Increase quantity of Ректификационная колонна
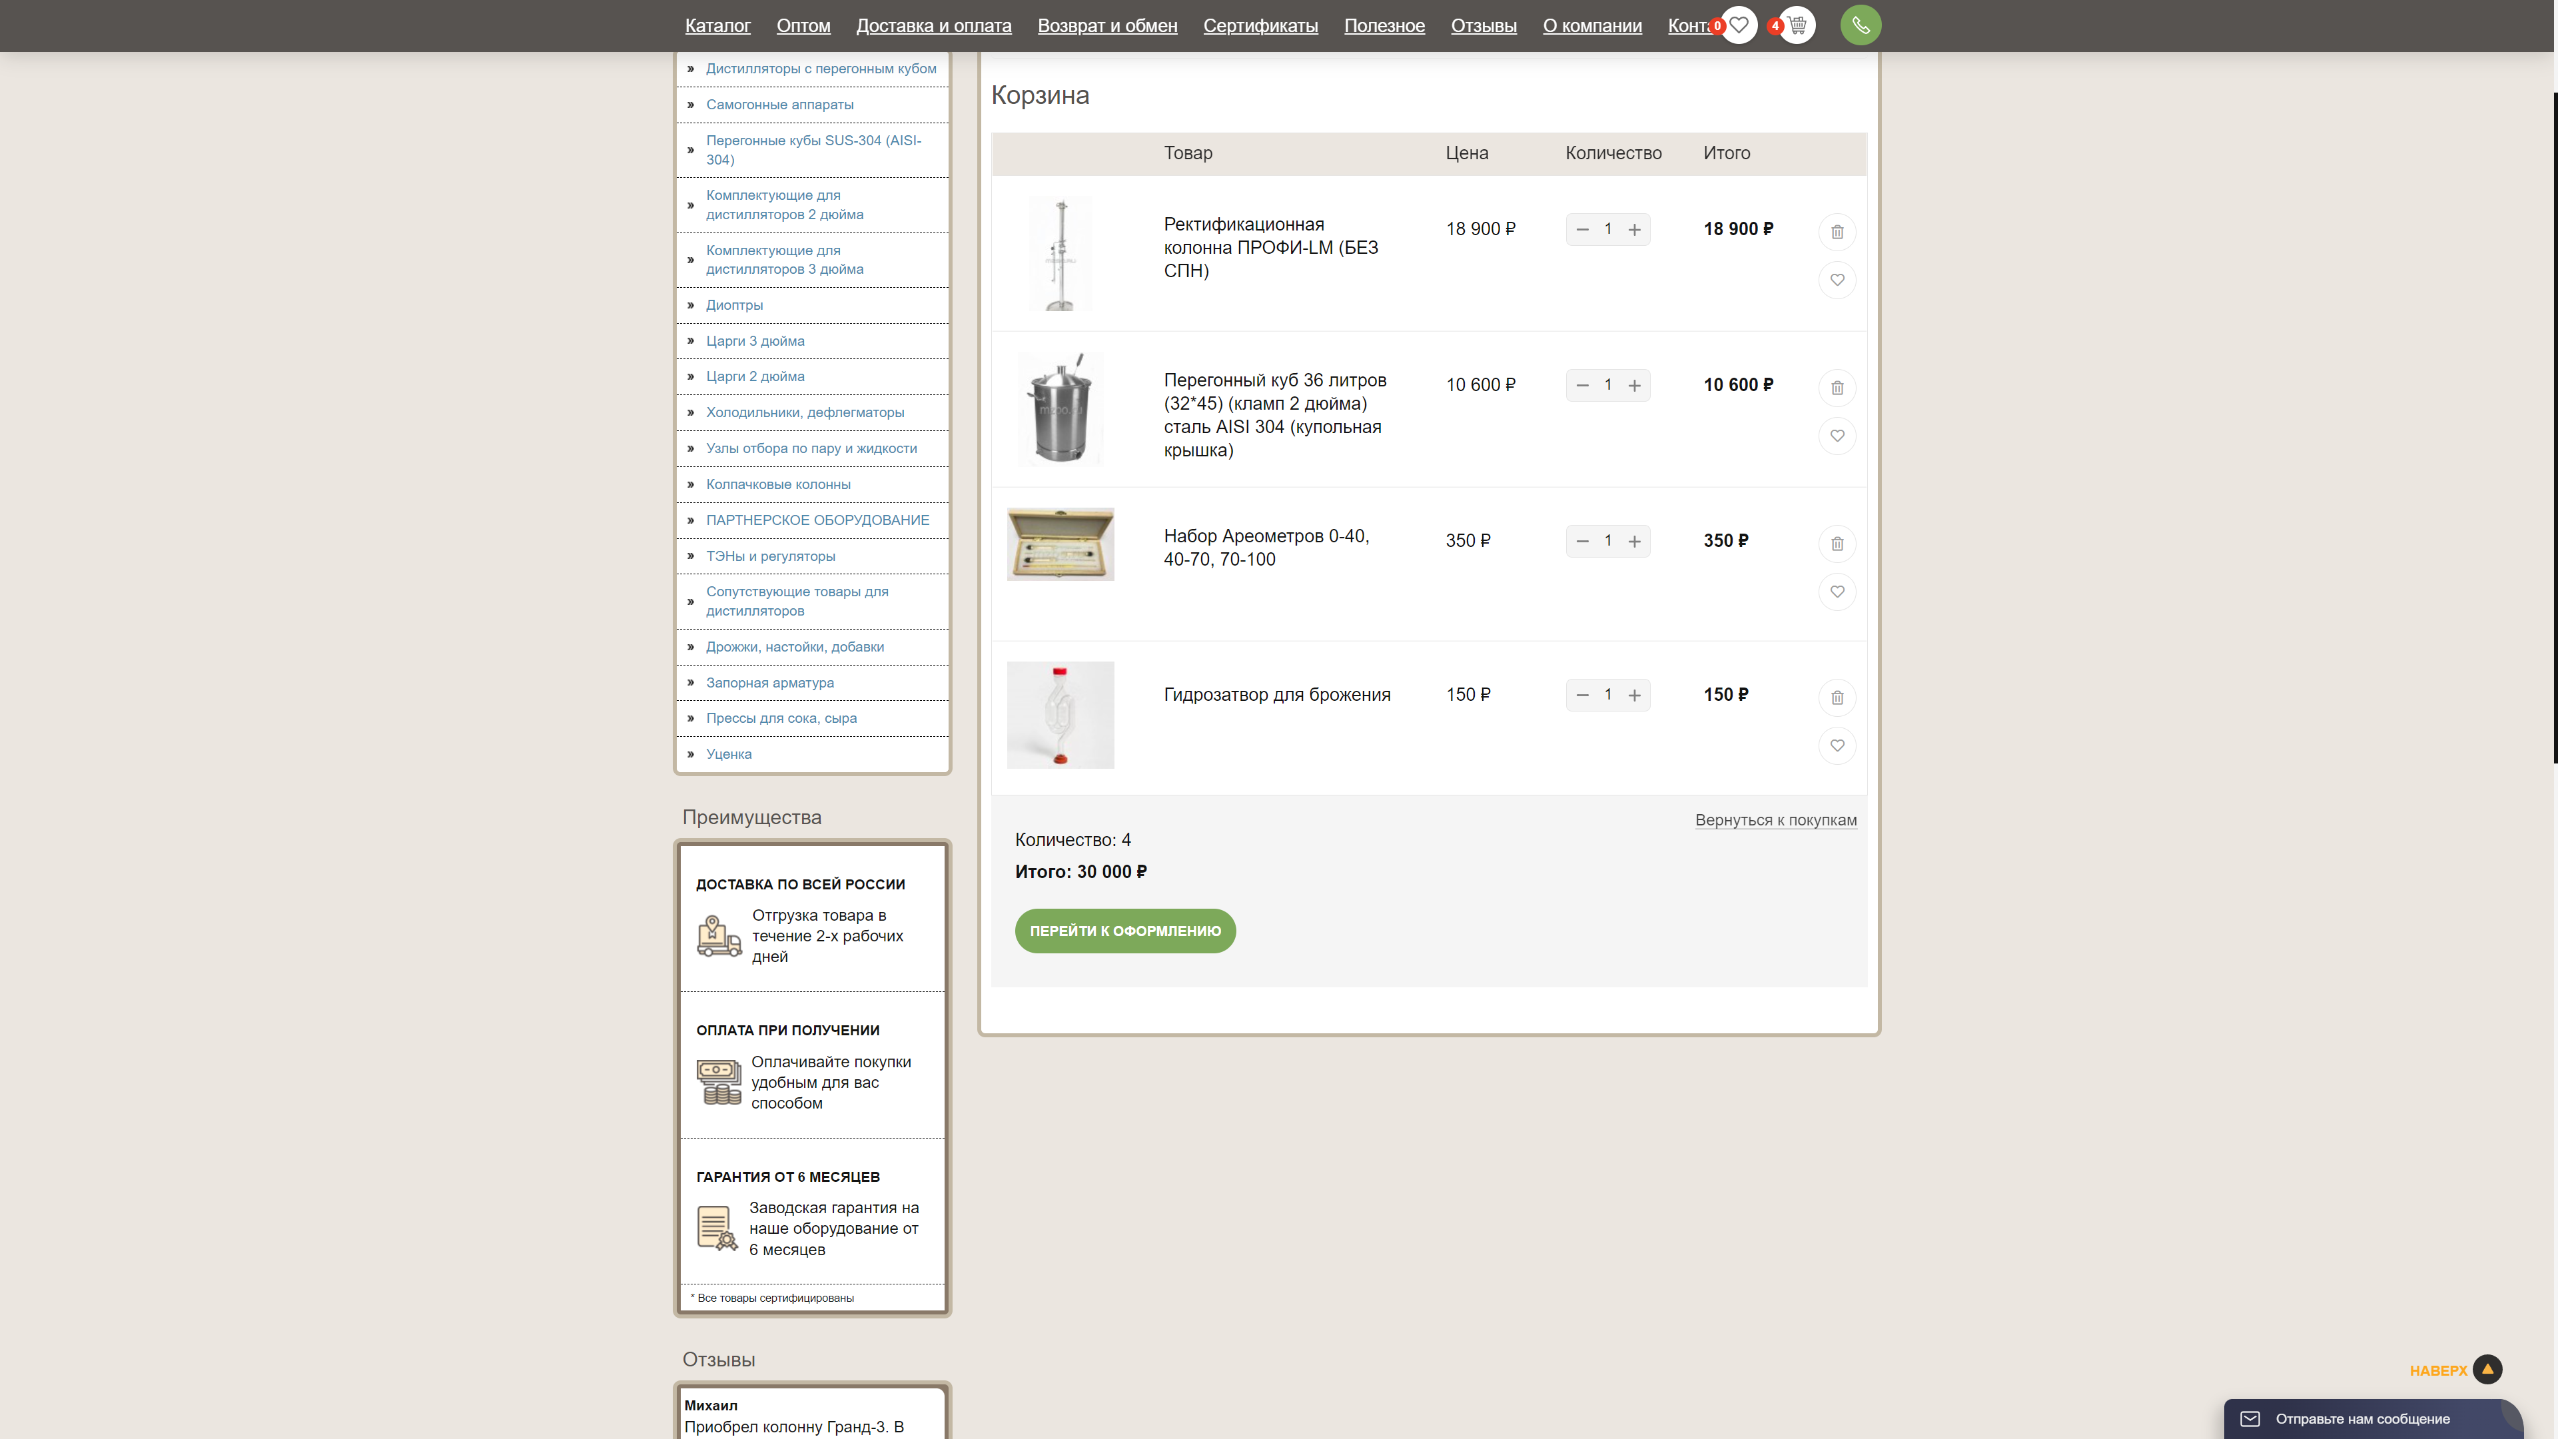Screen dimensions: 2558x1439 click(1633, 229)
